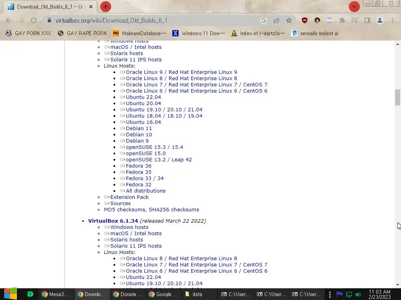Screen dimensions: 401x300
Task: Open the green app icon in the taskbar
Action: pos(30,294)
